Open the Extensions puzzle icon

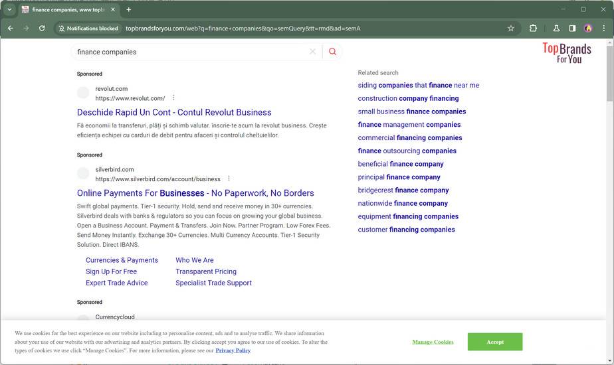pos(533,29)
